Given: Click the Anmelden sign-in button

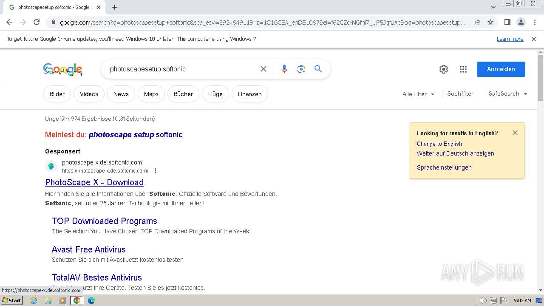Looking at the screenshot, I should (x=501, y=69).
